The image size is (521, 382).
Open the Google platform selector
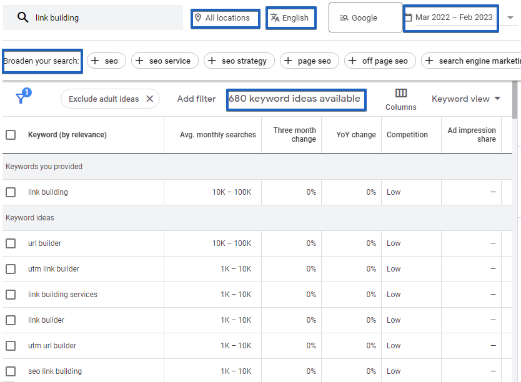pos(365,17)
